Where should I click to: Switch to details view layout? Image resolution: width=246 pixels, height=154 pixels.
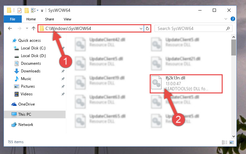(x=225, y=142)
